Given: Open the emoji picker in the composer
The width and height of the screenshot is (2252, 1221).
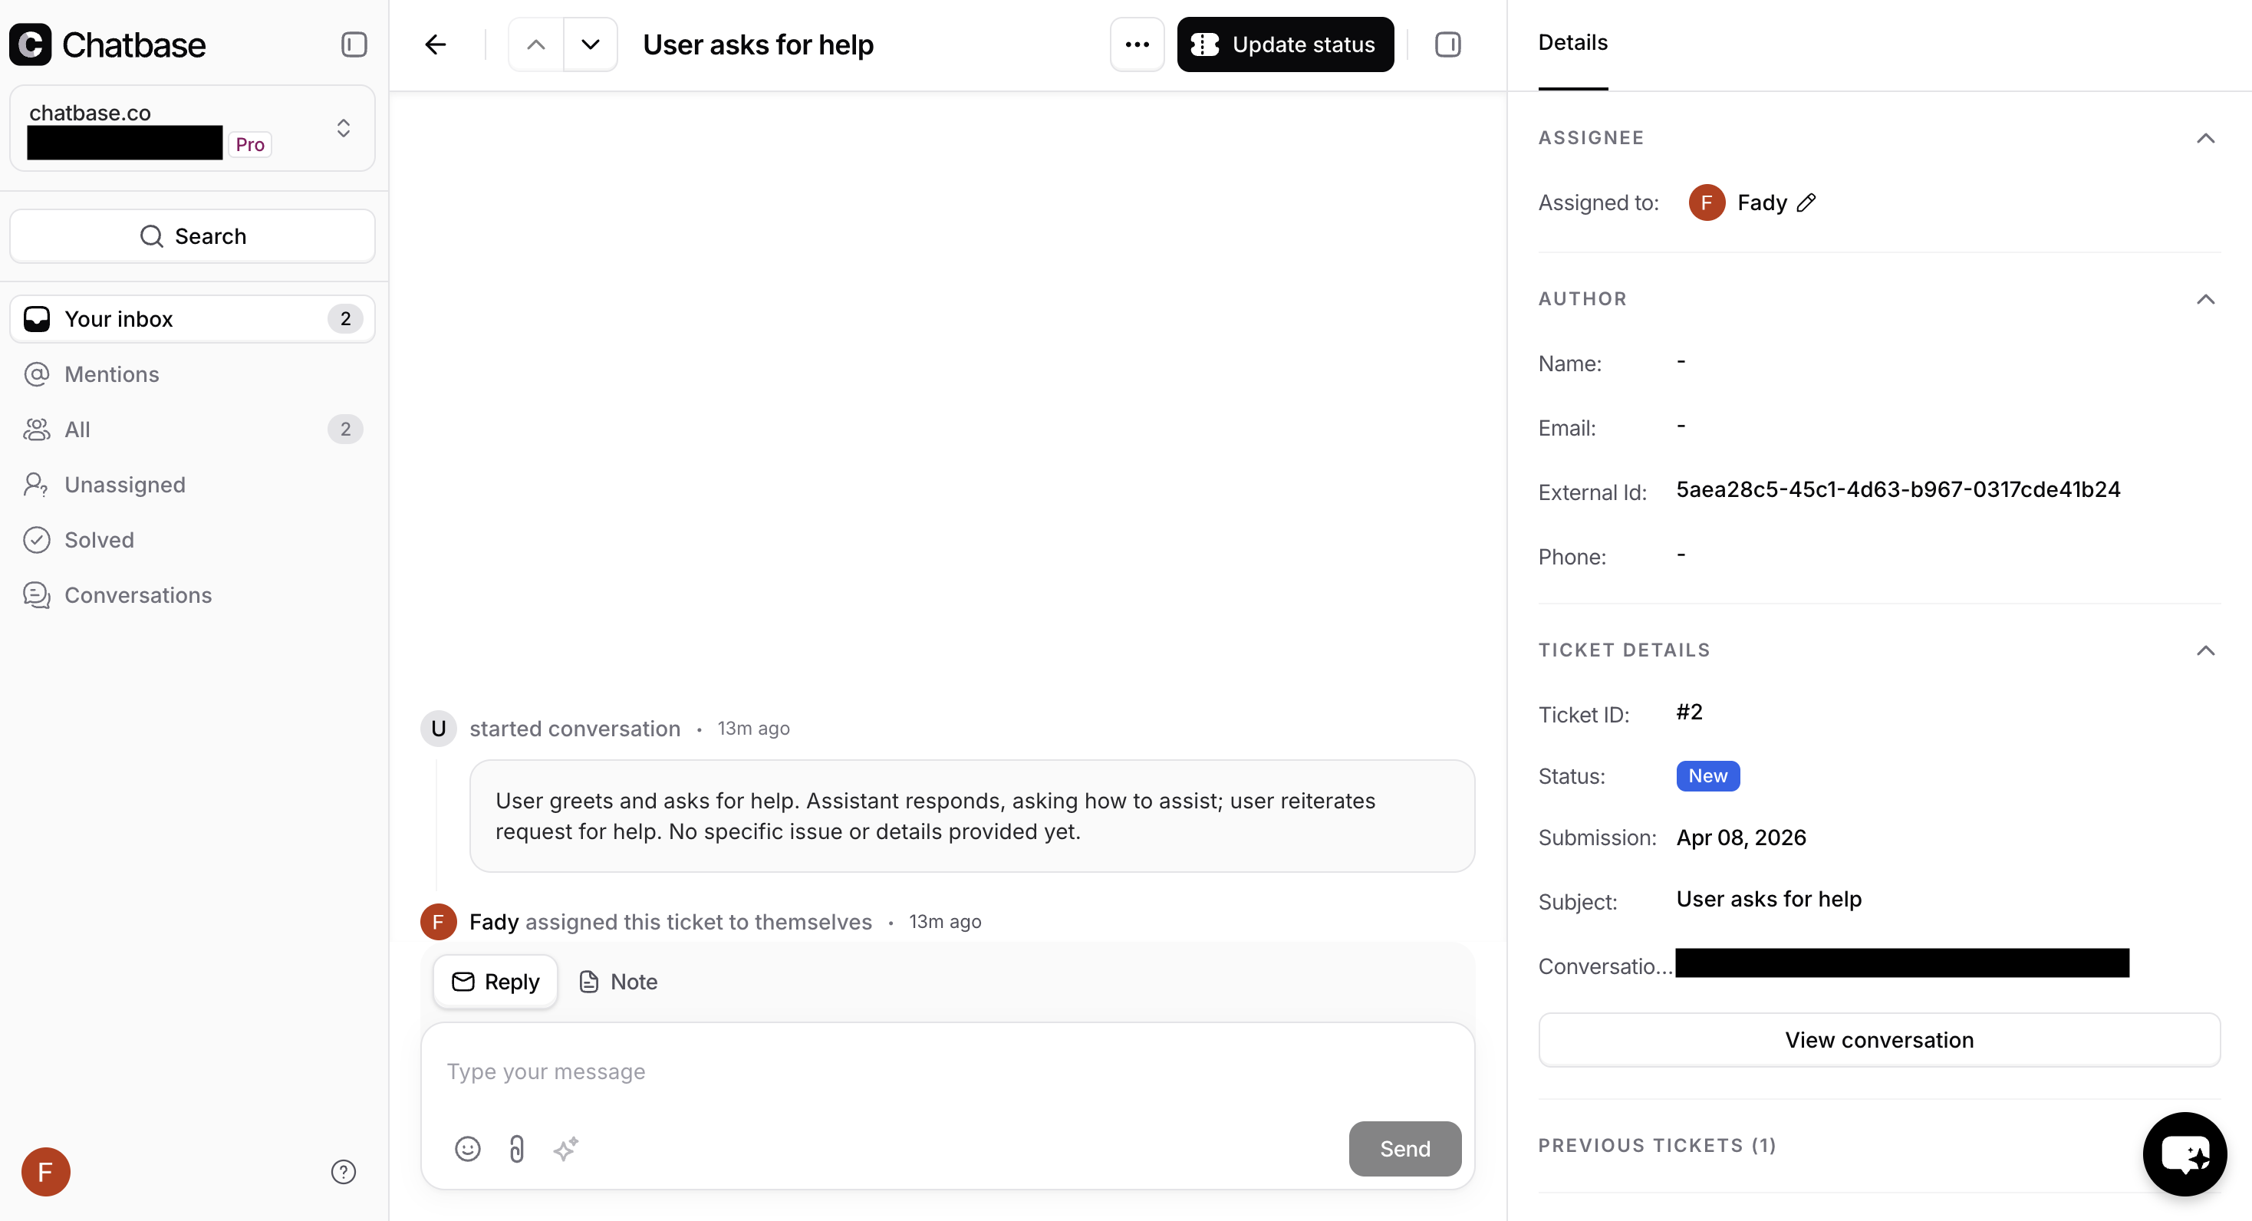Looking at the screenshot, I should 467,1148.
